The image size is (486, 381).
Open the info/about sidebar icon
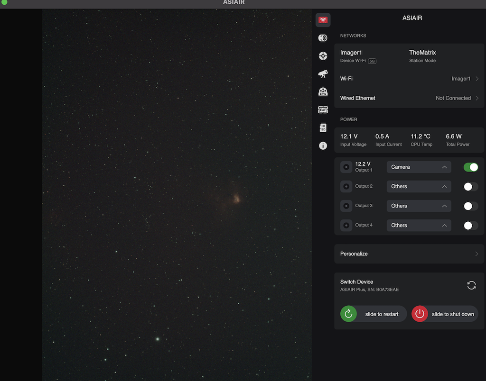click(323, 146)
